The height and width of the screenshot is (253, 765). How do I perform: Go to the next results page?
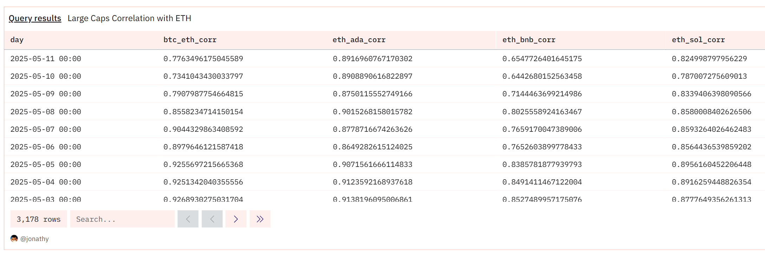(236, 219)
